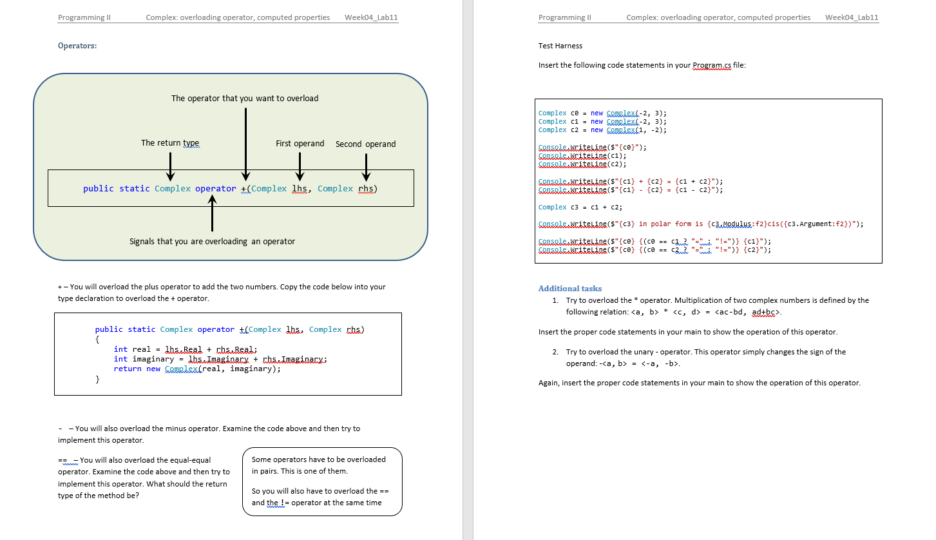
Task: Click 'Programming II' header on the right page
Action: point(565,17)
